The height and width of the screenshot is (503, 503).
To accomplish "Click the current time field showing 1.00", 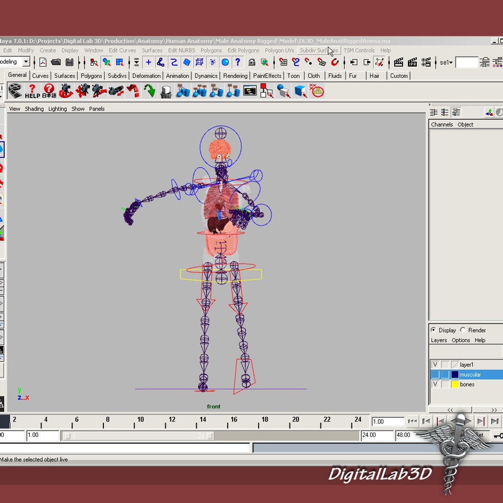I will (x=388, y=421).
